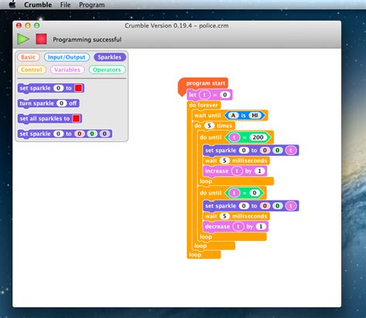Open the Sparkles blocks category

click(x=110, y=57)
